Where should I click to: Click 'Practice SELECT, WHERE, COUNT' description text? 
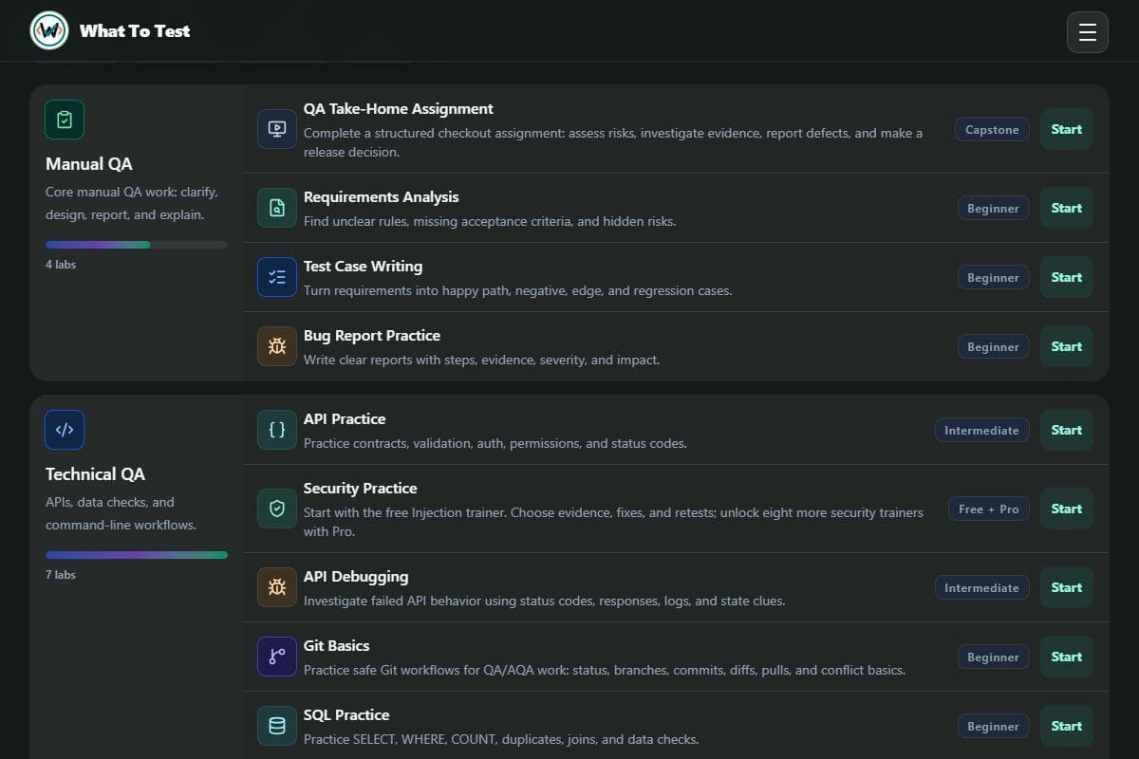pyautogui.click(x=501, y=740)
